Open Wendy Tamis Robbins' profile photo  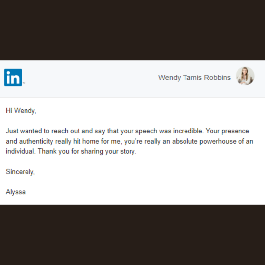[x=245, y=76]
